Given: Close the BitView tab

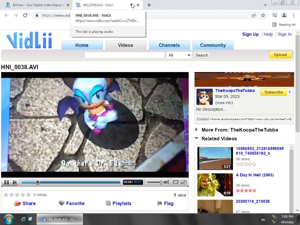Looking at the screenshot, I should [68, 5].
